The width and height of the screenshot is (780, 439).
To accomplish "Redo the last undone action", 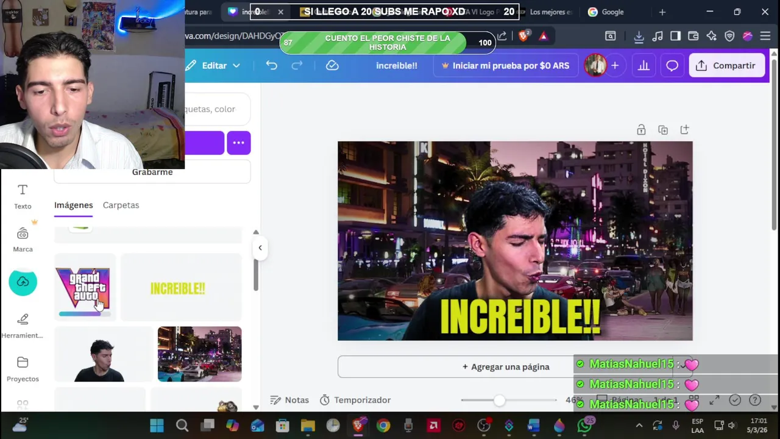I will pos(297,65).
